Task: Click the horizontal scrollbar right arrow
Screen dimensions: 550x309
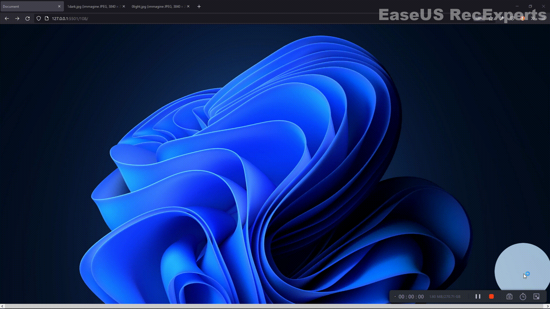Action: [x=547, y=306]
